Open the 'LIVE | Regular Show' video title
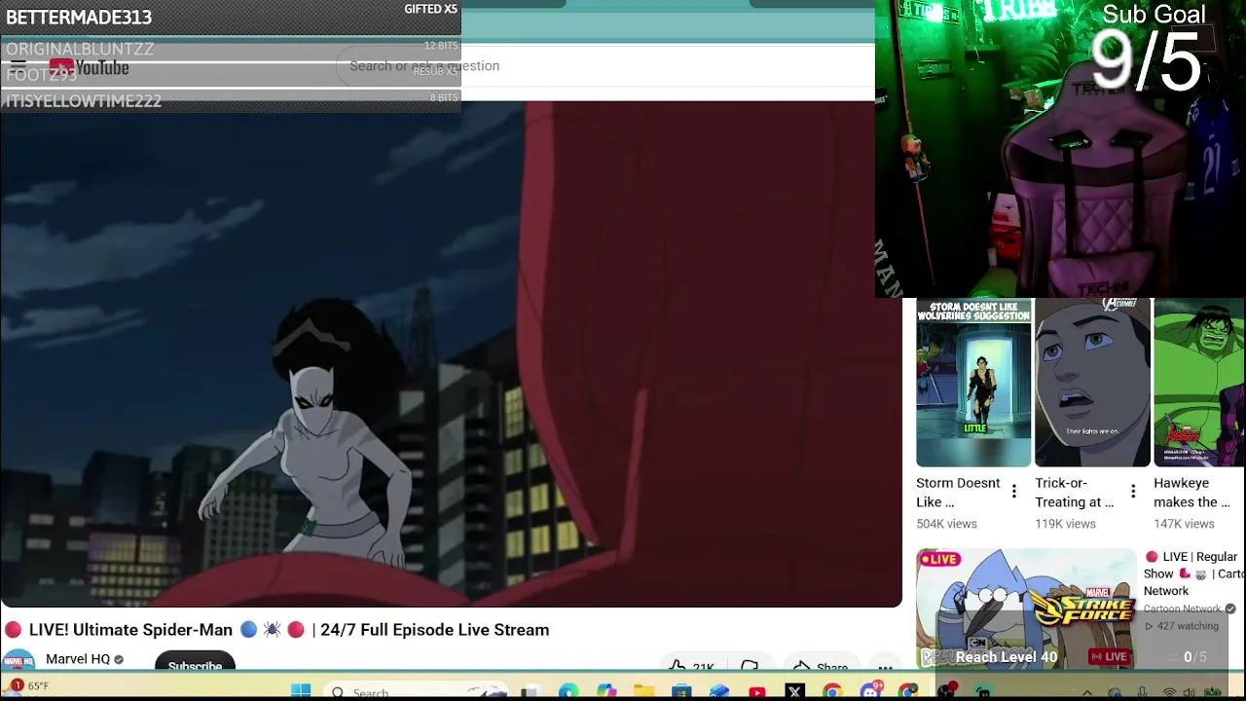This screenshot has width=1246, height=701. pos(1193,573)
